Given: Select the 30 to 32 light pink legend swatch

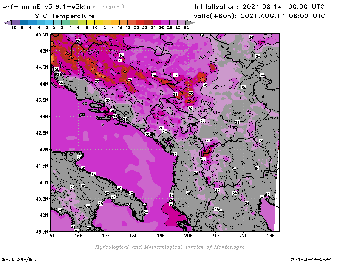Looking at the screenshot, I should (x=181, y=22).
